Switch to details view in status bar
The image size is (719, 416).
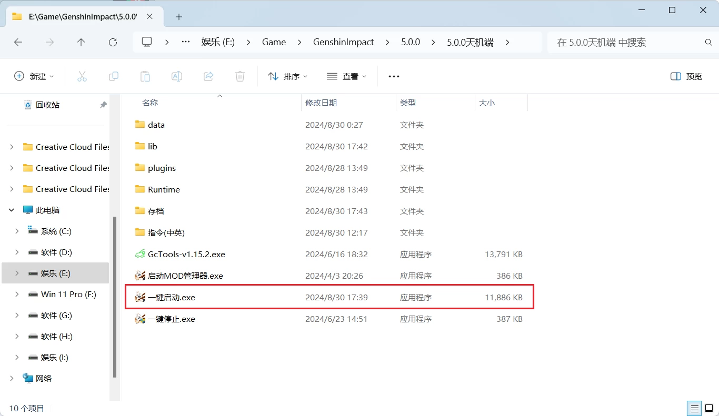695,408
